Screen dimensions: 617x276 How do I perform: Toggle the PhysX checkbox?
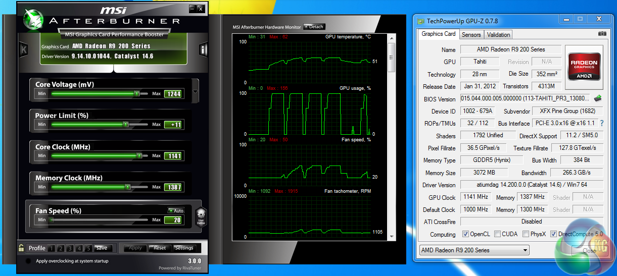(526, 234)
